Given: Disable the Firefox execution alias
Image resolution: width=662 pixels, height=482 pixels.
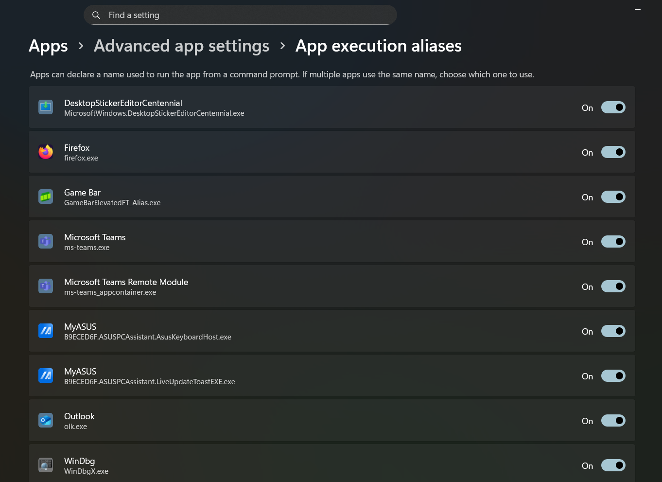Looking at the screenshot, I should pyautogui.click(x=613, y=152).
